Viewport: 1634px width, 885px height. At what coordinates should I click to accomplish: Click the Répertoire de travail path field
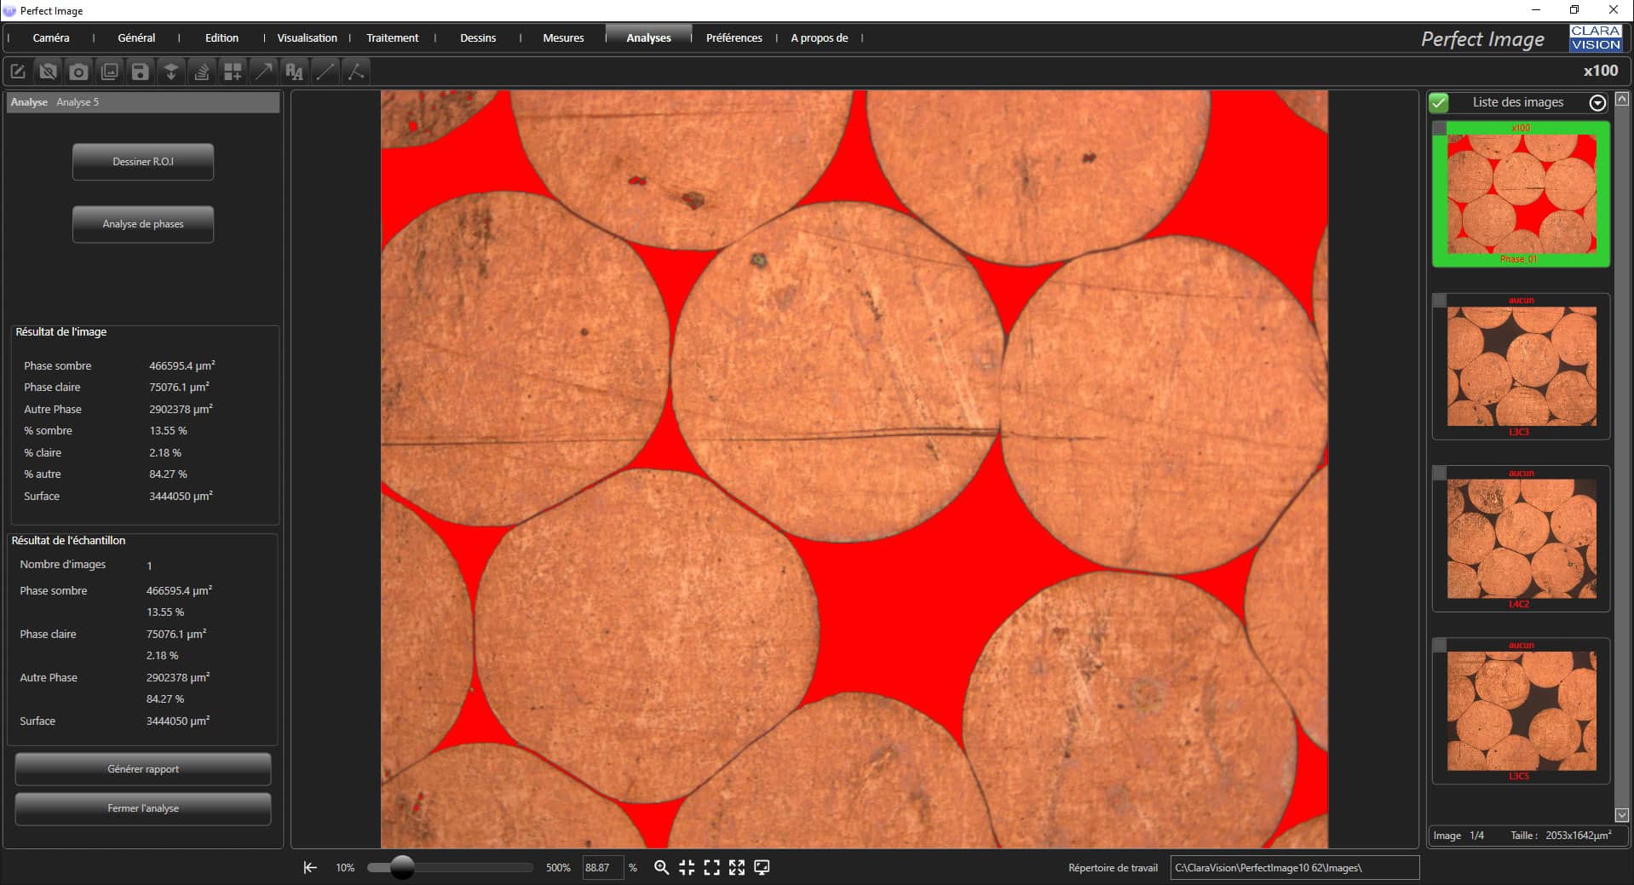click(x=1294, y=867)
